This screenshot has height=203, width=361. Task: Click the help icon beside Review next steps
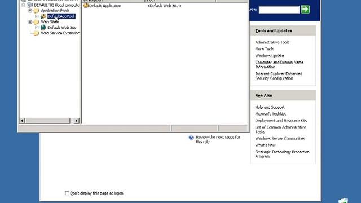[191, 138]
